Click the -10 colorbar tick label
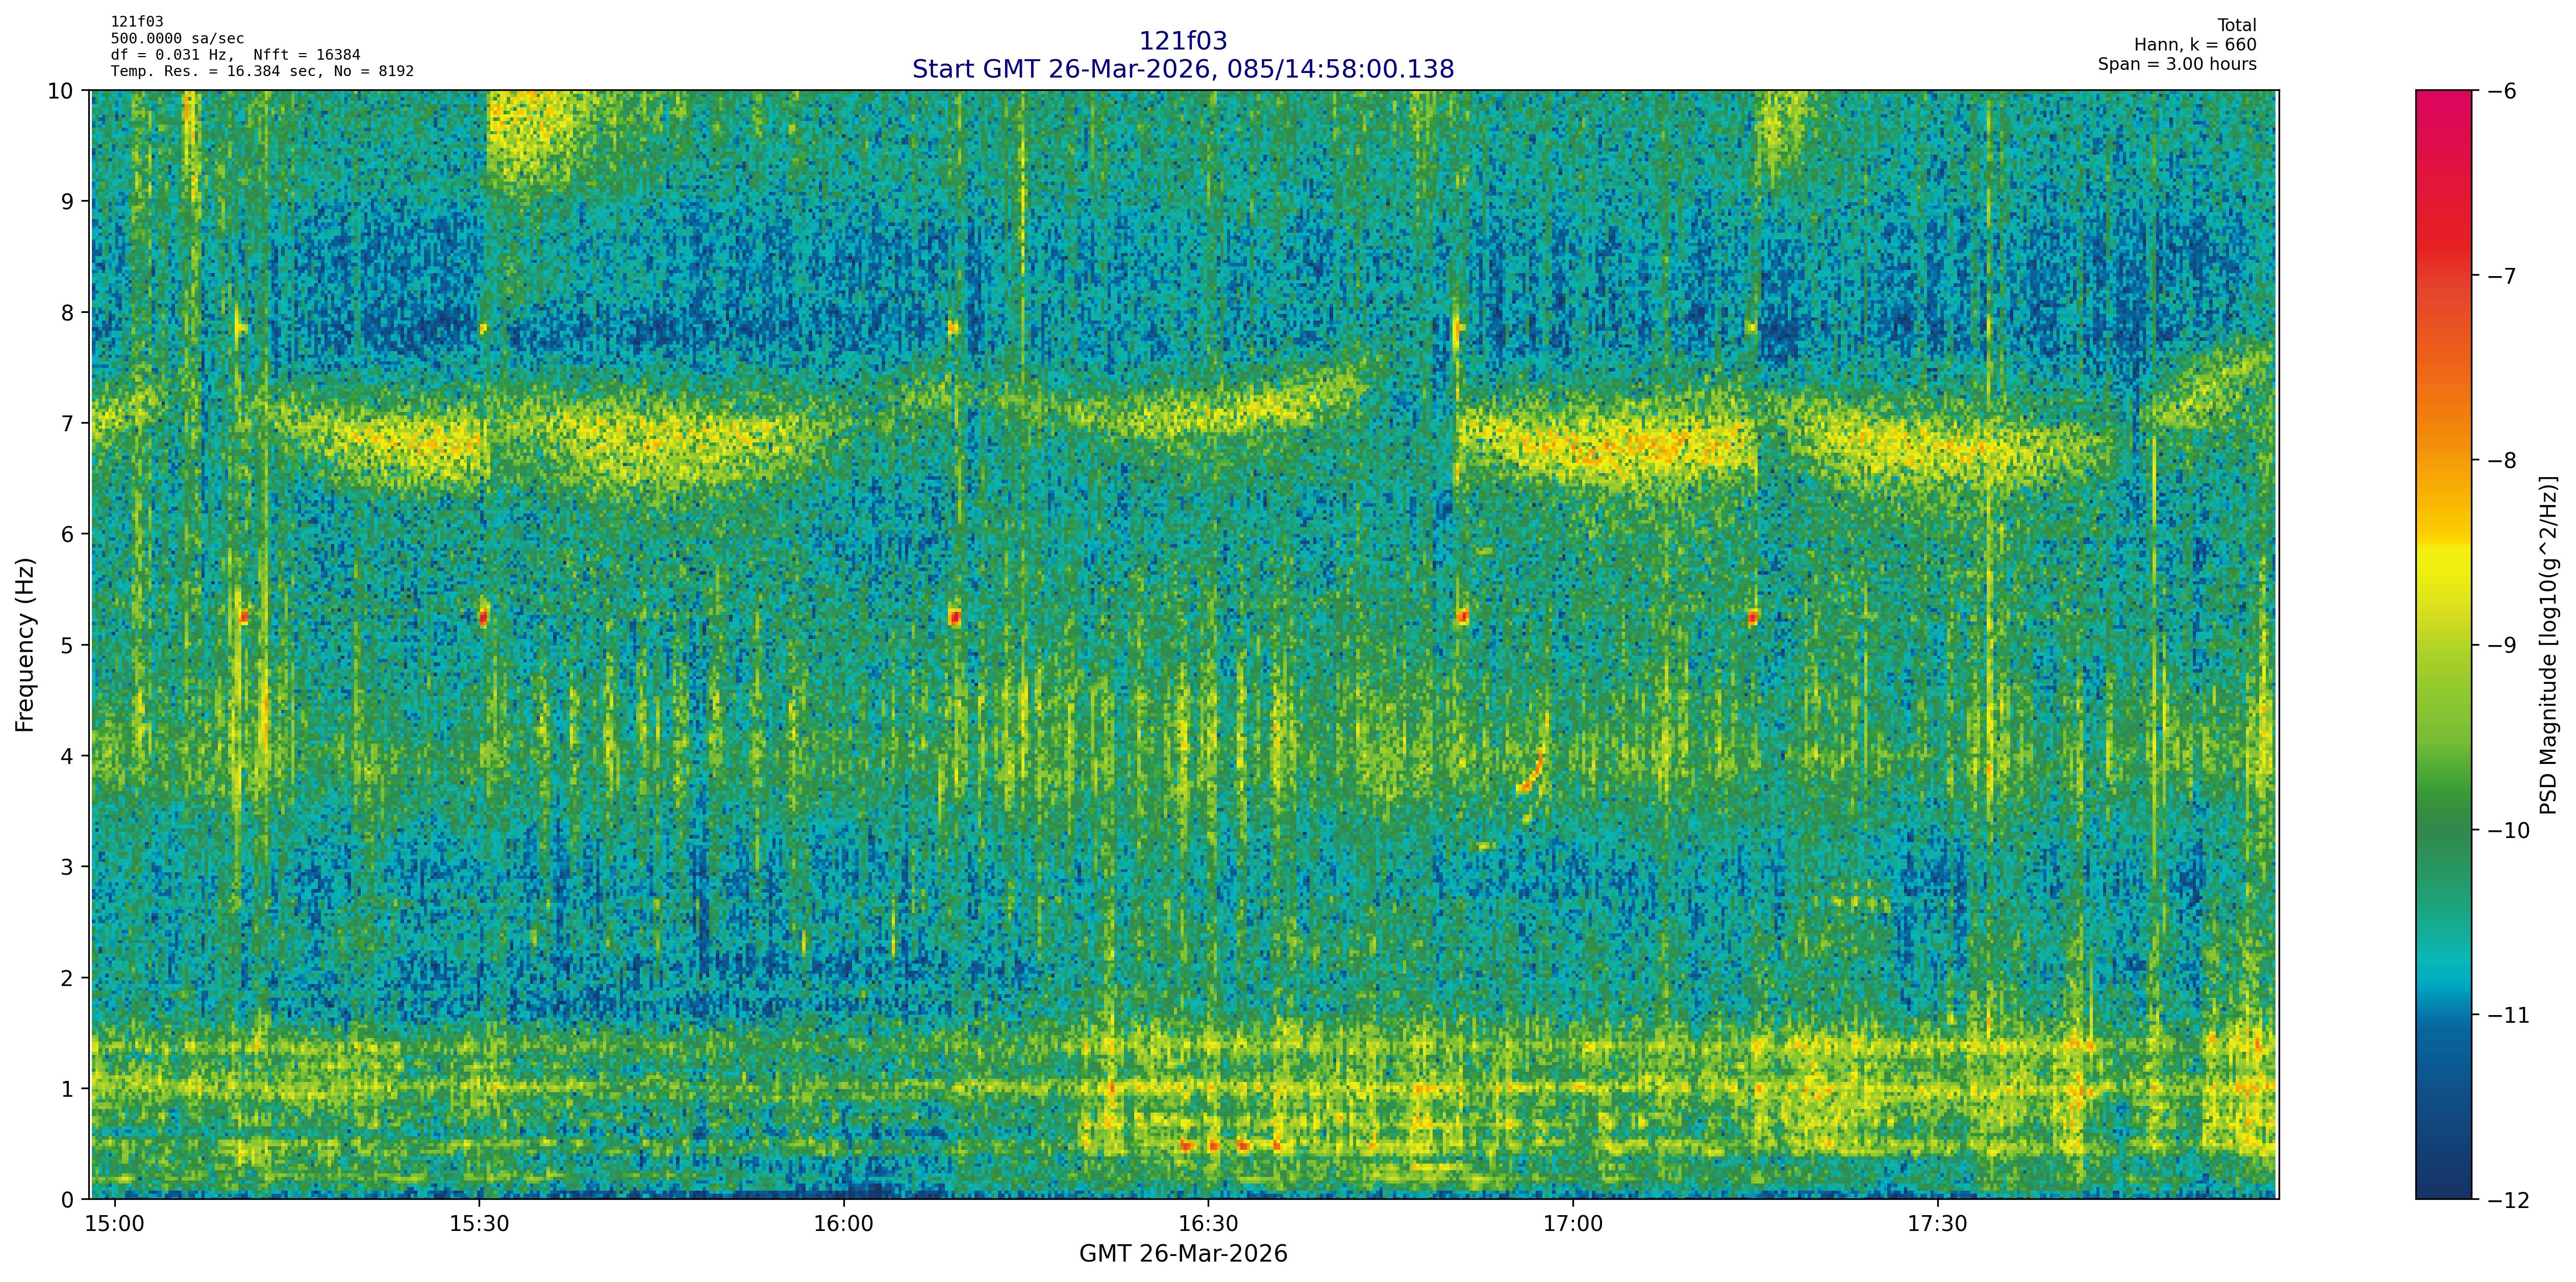This screenshot has width=2576, height=1282. [2508, 830]
